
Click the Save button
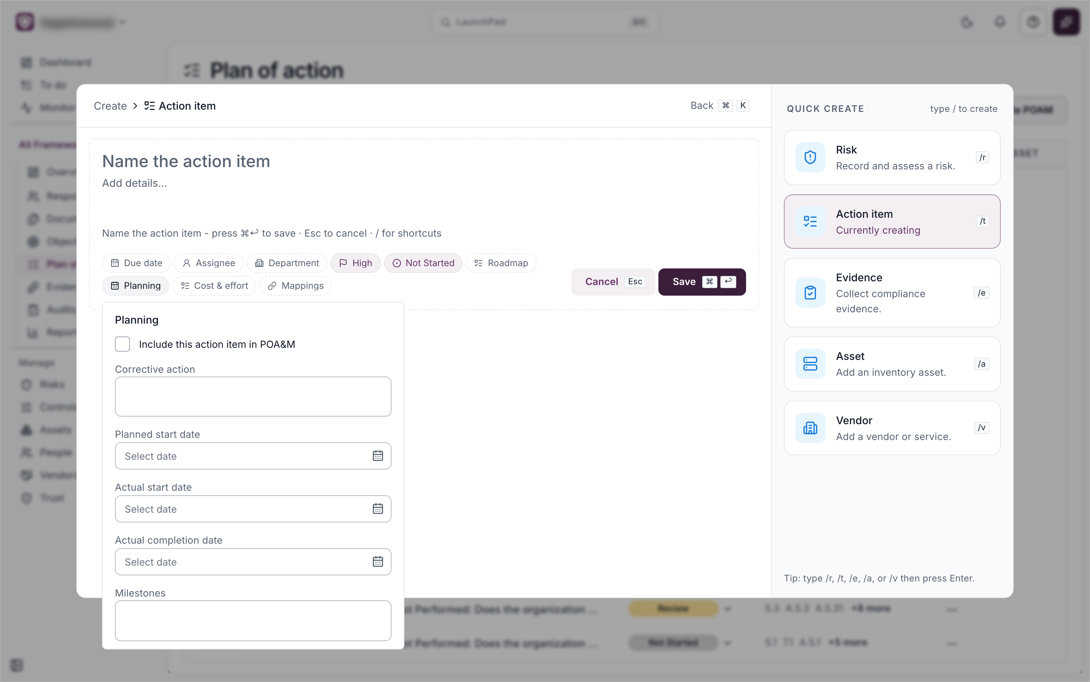pos(702,282)
